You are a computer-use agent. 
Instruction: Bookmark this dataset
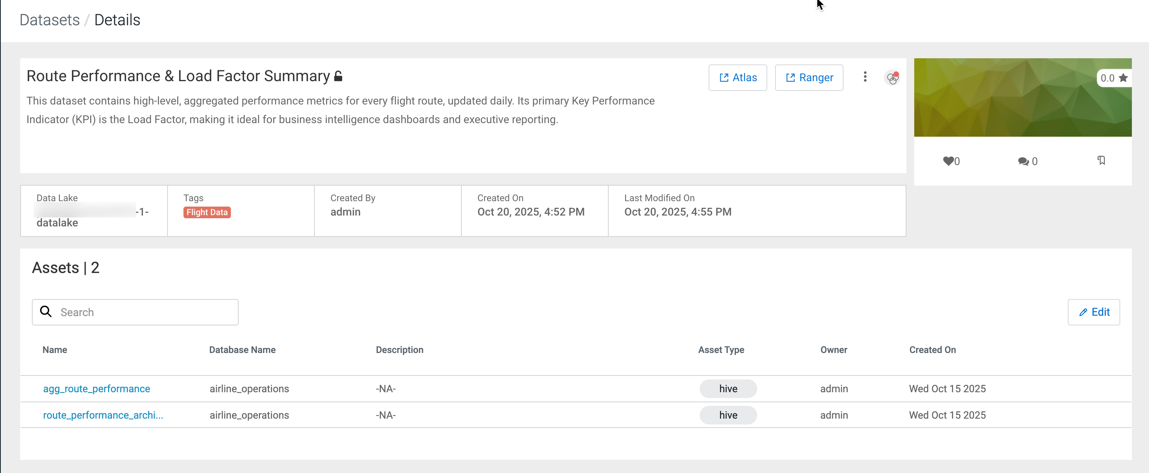[1101, 160]
